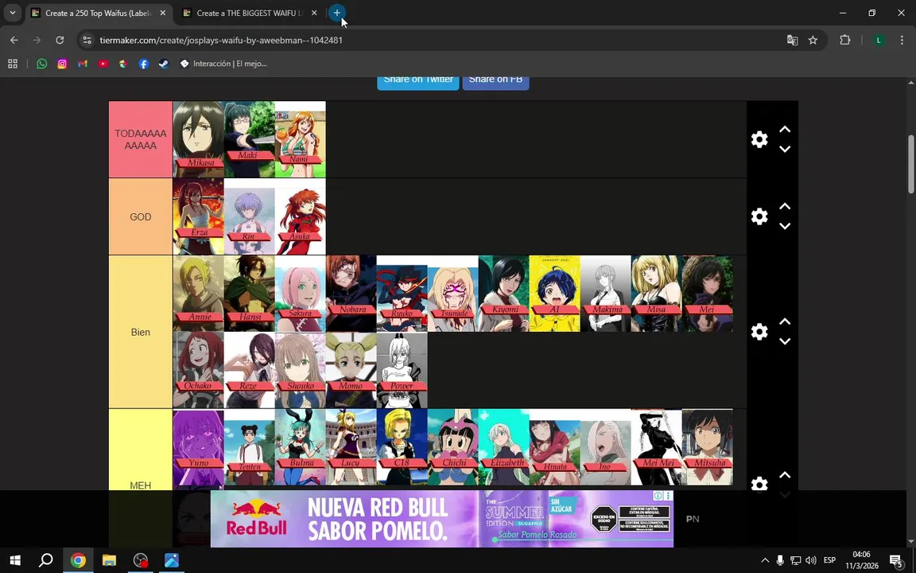Open notification center icon
Image resolution: width=916 pixels, height=573 pixels.
click(896, 560)
